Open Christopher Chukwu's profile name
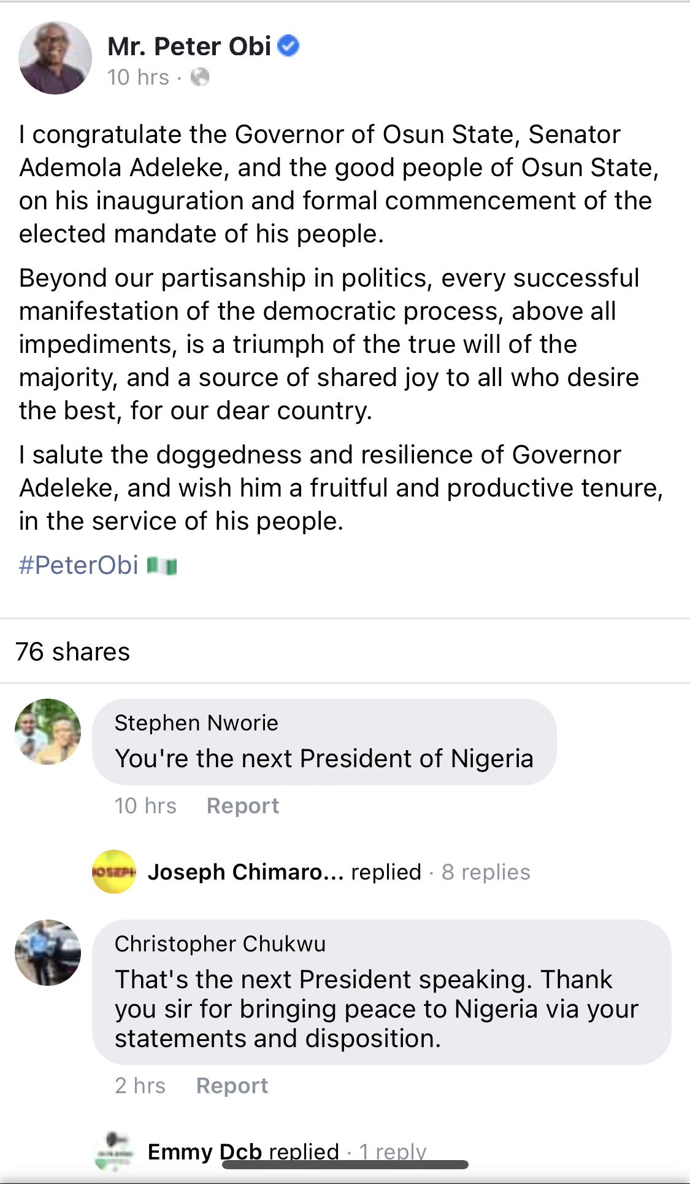The width and height of the screenshot is (690, 1184). [220, 944]
